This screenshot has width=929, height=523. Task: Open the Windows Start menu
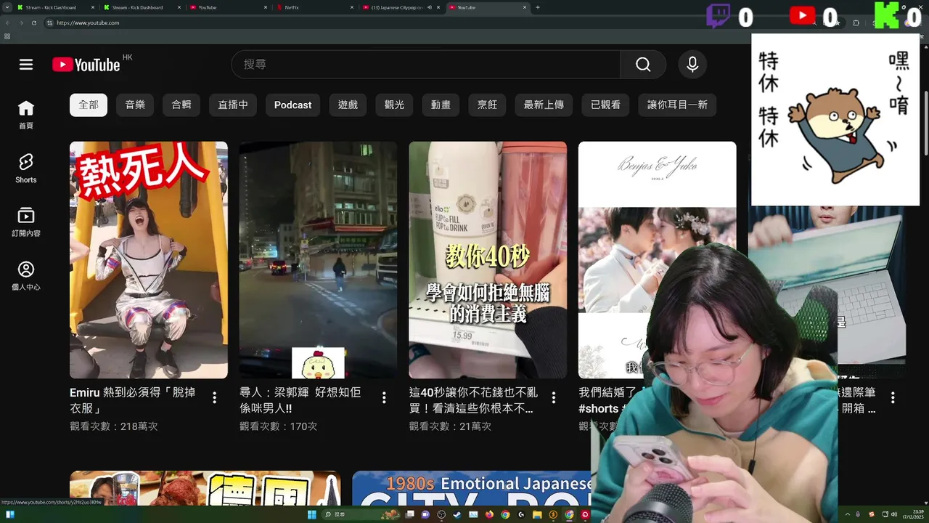tap(311, 514)
